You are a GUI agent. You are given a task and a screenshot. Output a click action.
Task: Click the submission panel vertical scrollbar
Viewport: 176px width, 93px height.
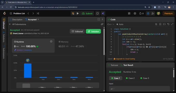pos(104,41)
